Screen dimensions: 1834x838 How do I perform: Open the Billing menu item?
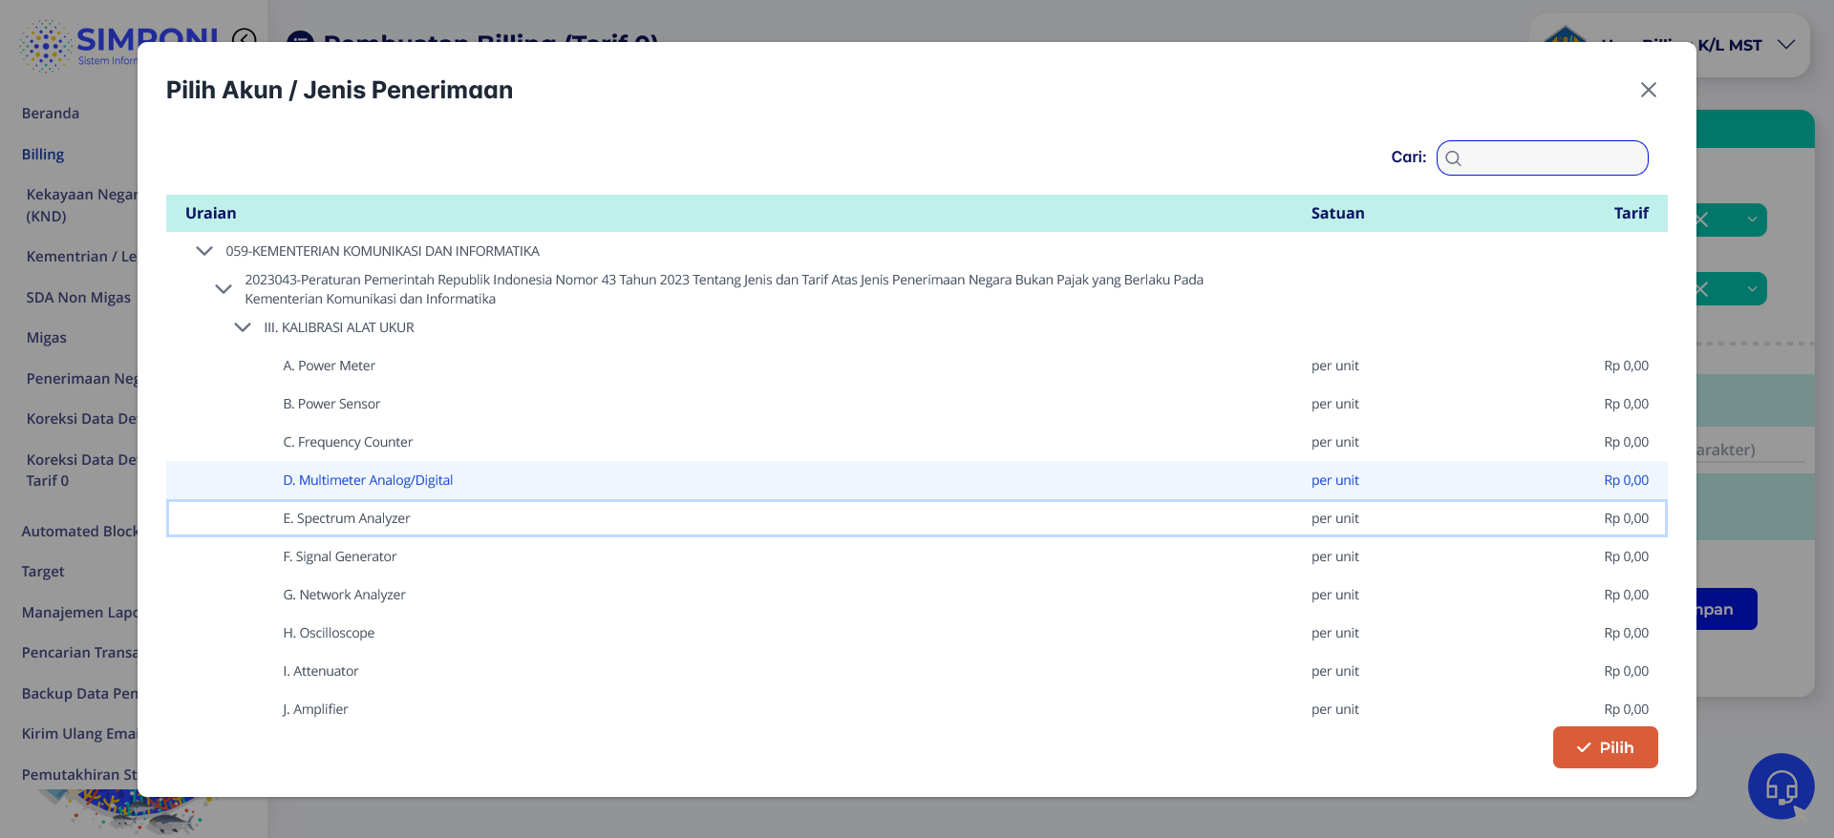tap(43, 155)
